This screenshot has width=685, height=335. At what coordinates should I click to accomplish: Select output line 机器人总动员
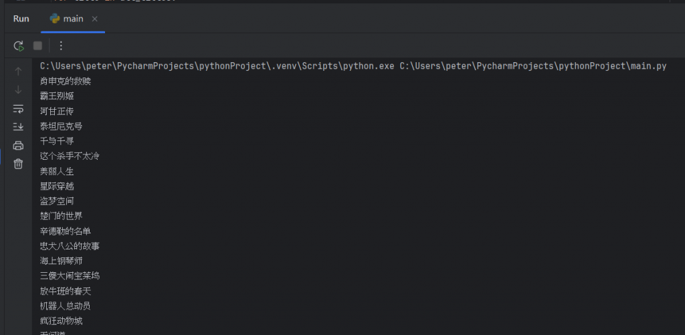coord(65,306)
